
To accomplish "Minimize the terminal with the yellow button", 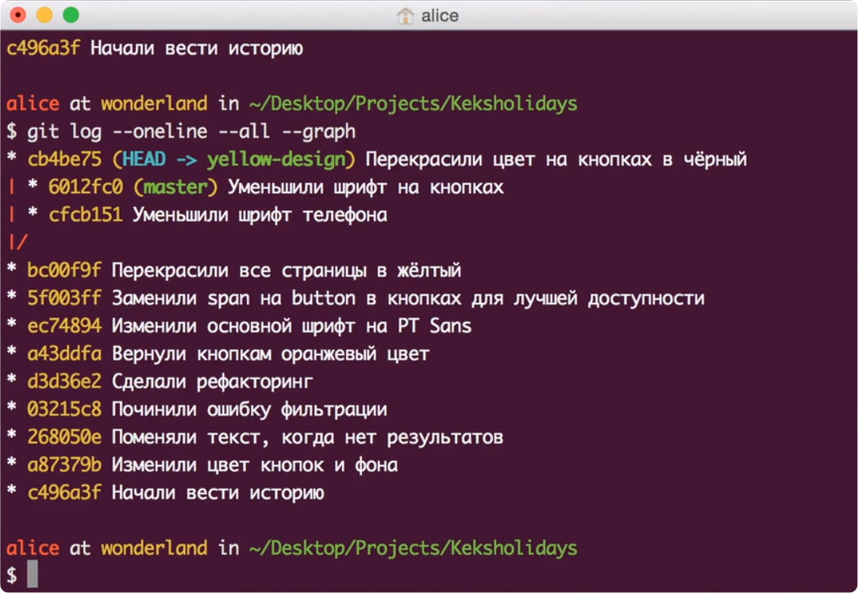I will pos(44,15).
